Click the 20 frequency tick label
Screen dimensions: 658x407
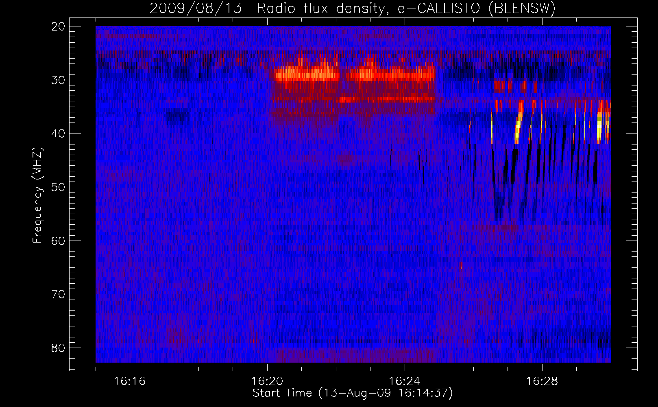pyautogui.click(x=59, y=26)
